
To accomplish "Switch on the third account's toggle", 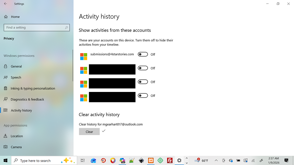I will pos(143,82).
